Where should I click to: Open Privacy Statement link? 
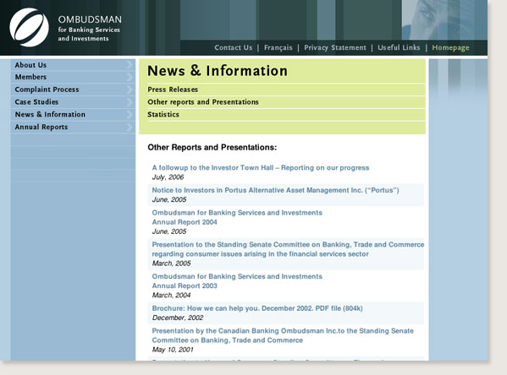tap(335, 48)
